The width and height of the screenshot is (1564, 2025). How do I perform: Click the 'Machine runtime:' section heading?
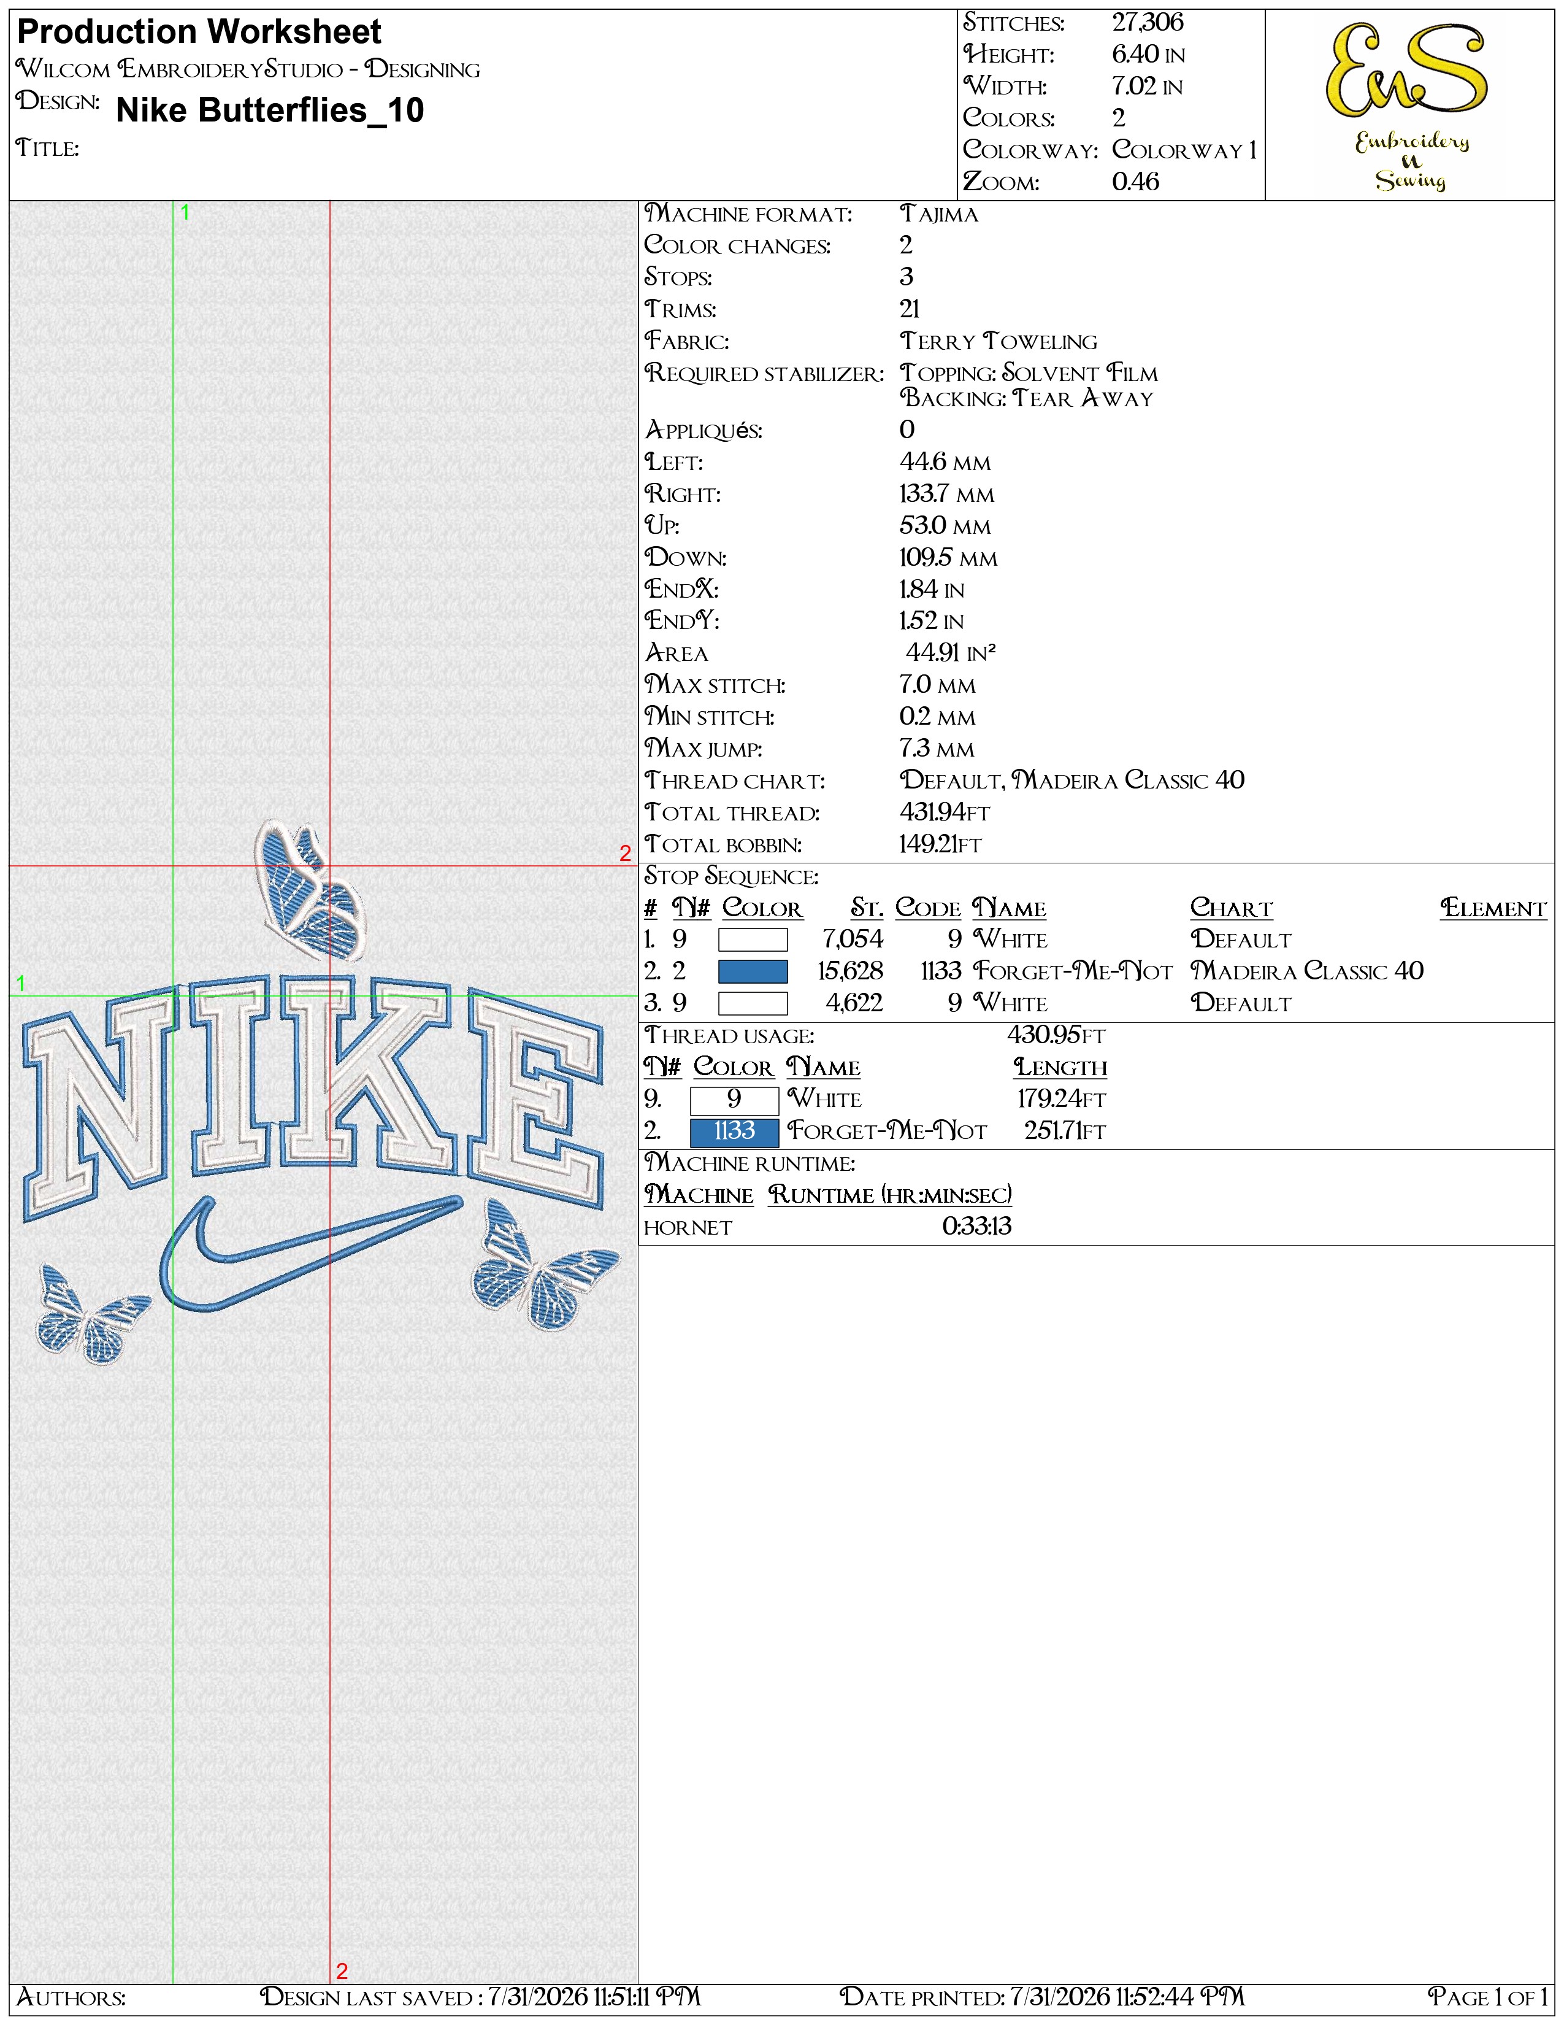pyautogui.click(x=749, y=1163)
